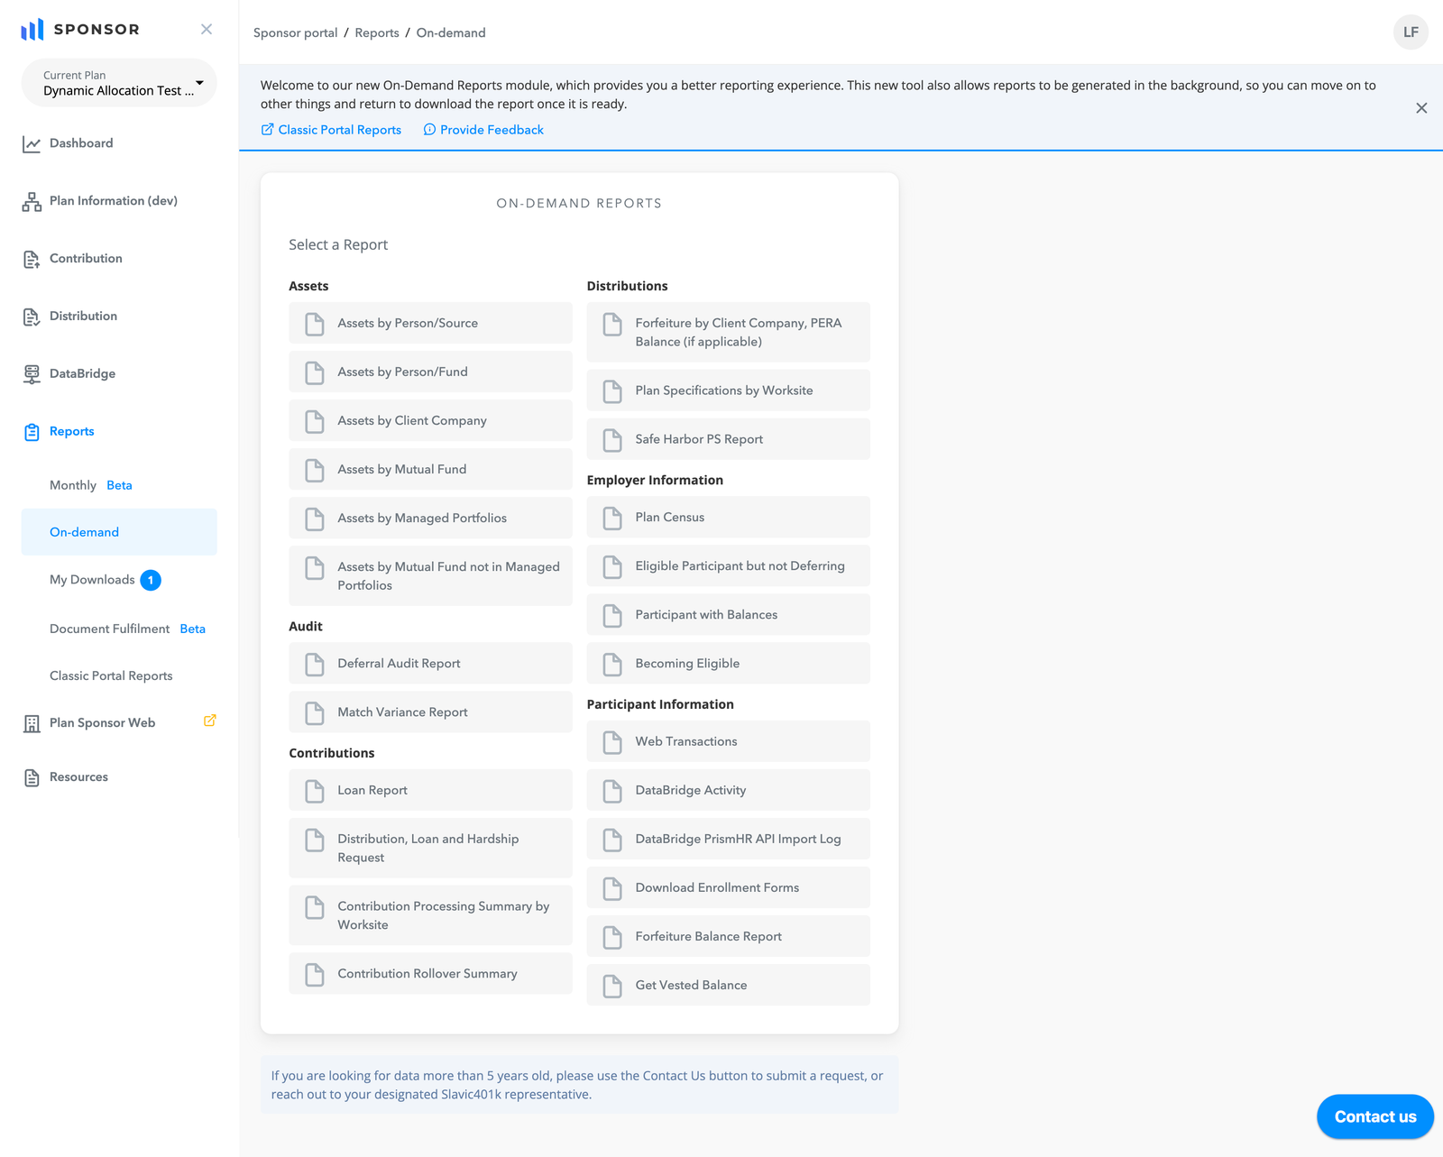
Task: Open DataBridge PrismHR API Import Log
Action: coord(728,839)
